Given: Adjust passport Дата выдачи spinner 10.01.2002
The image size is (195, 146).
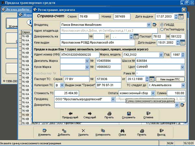Looking at the screenshot, I should coord(178,43).
